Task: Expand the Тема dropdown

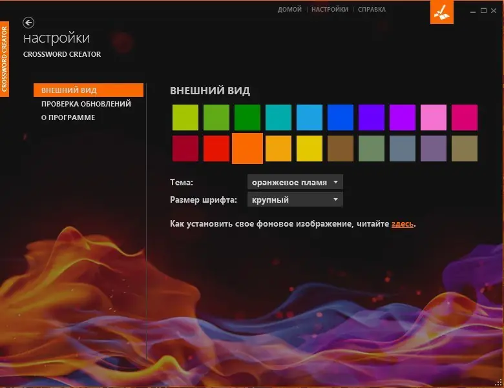Action: point(295,182)
